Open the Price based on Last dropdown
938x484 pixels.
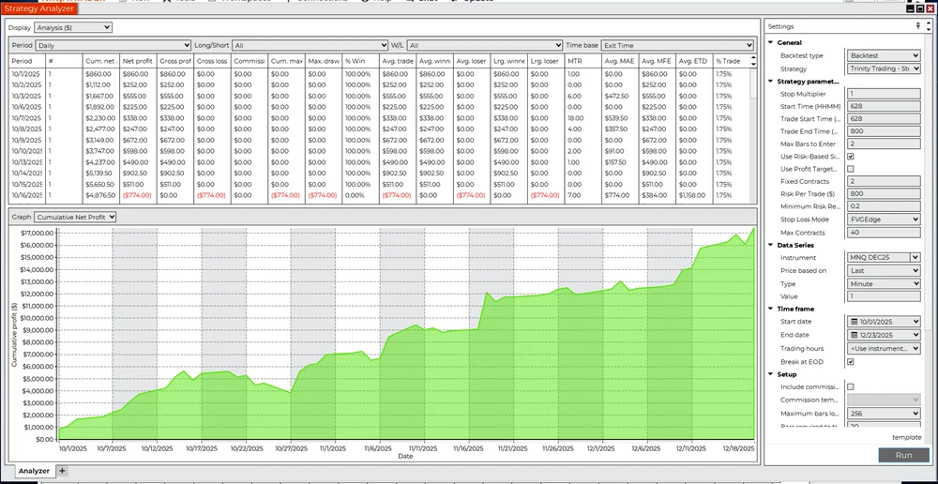pyautogui.click(x=884, y=271)
